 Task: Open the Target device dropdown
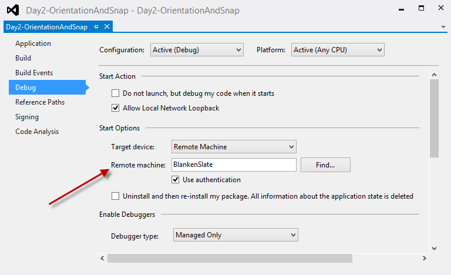(x=234, y=146)
